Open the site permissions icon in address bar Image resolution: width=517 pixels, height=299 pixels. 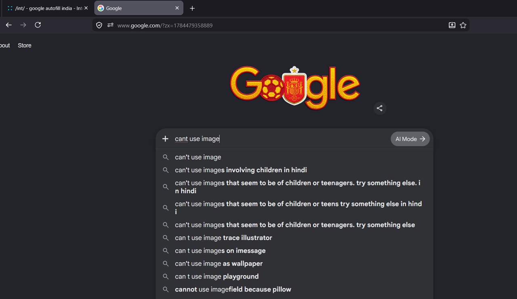click(110, 25)
